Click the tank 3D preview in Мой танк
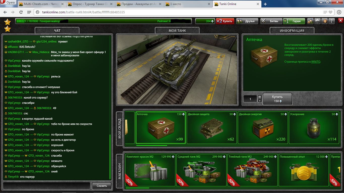Image resolution: width=344 pixels, height=193 pixels. tap(177, 70)
